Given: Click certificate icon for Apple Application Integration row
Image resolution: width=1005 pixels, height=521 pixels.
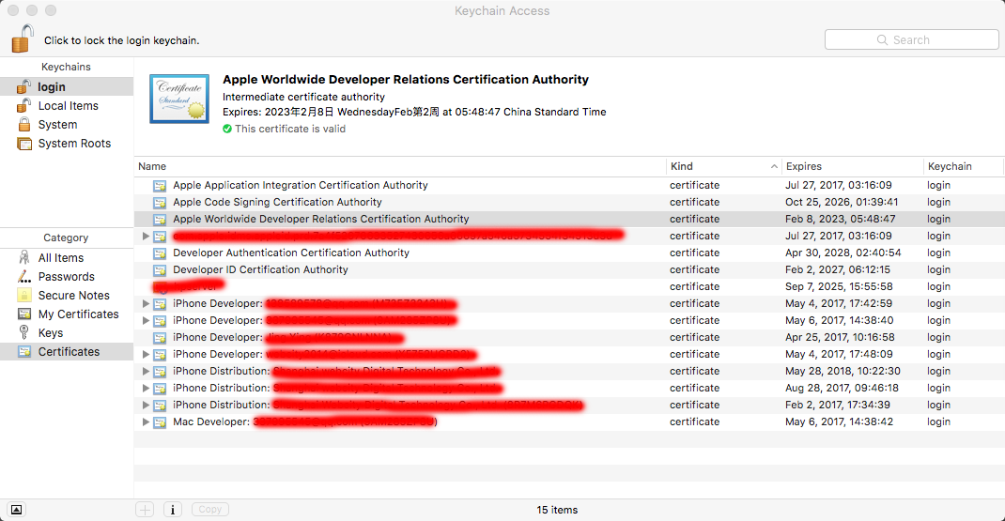Looking at the screenshot, I should coord(160,185).
